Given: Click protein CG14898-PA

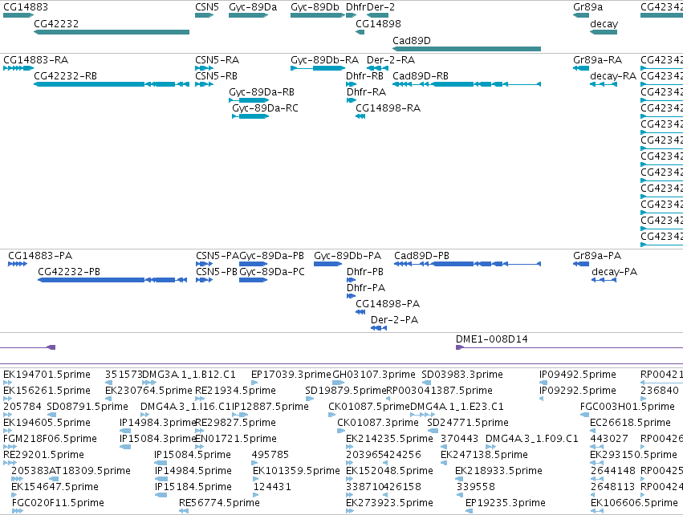Looking at the screenshot, I should click(388, 304).
